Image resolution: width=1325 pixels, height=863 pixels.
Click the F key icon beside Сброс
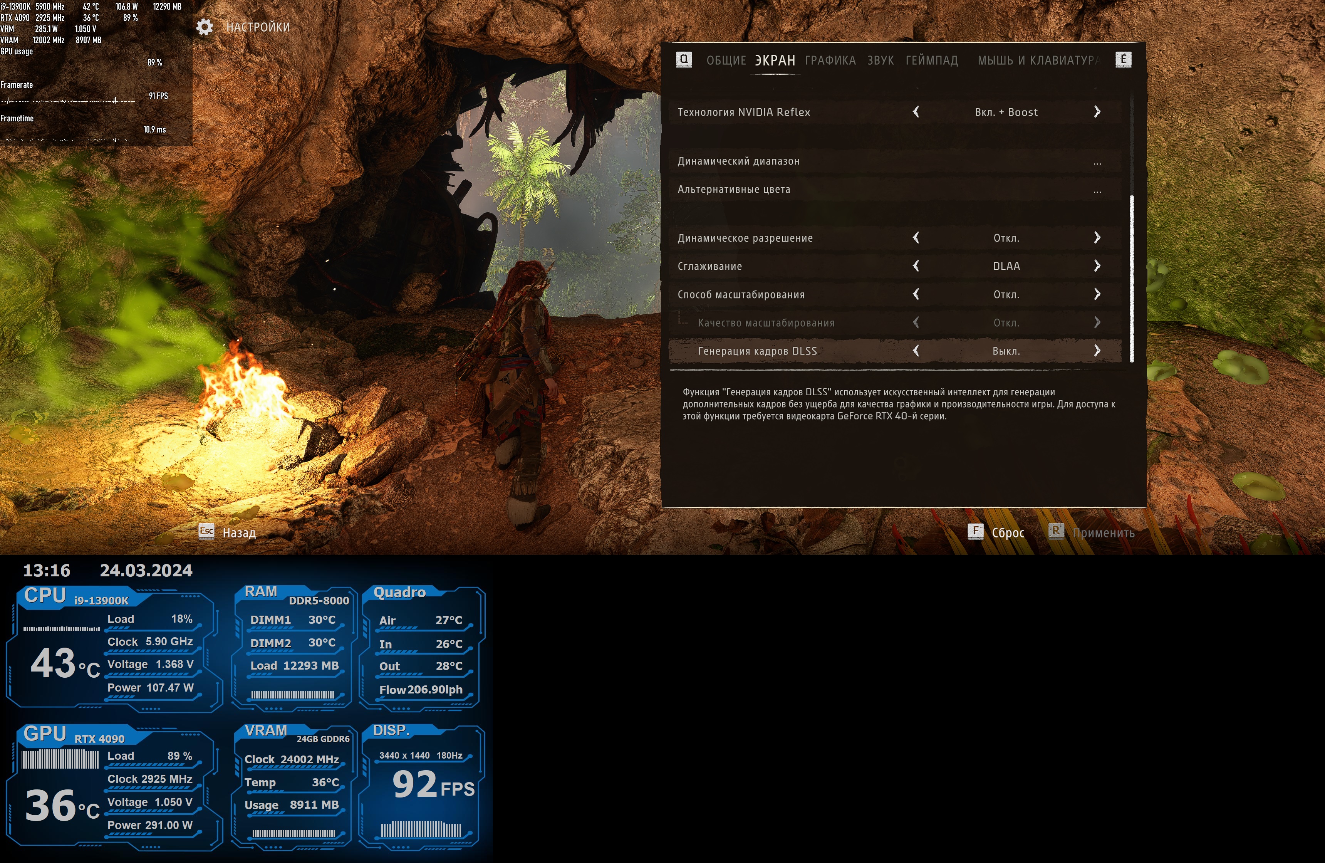click(x=975, y=532)
